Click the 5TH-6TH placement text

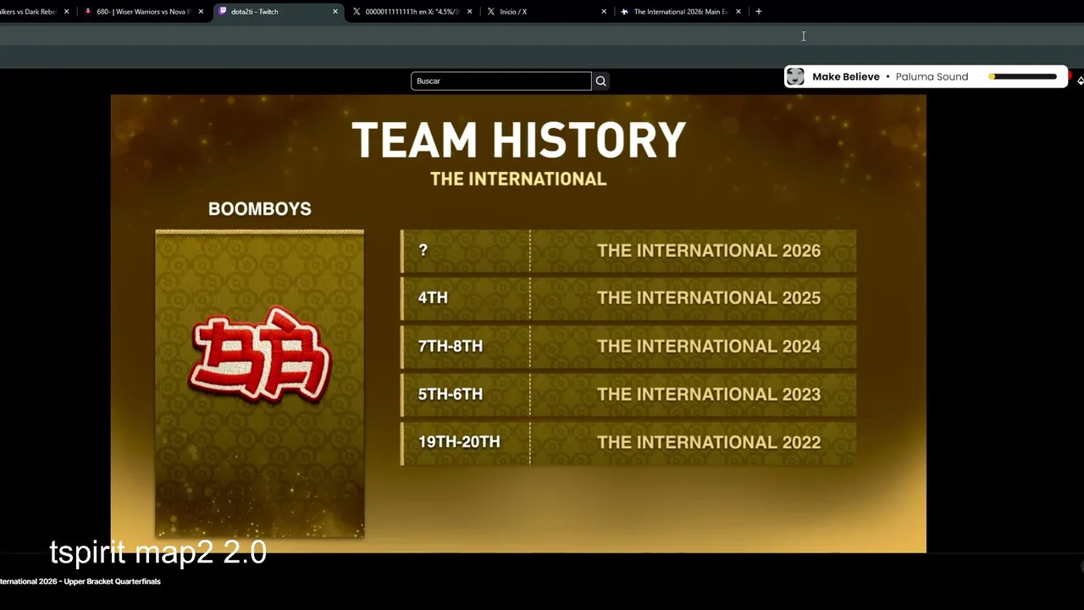pos(451,395)
